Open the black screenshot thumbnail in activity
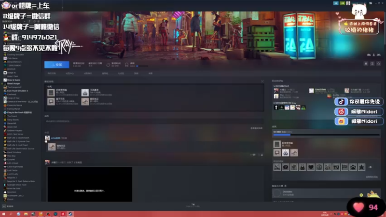Screen dimensions: 386x217 click(90, 184)
